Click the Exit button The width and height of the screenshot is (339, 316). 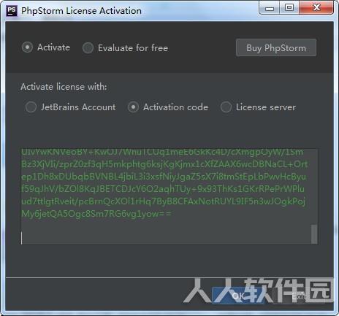298,296
